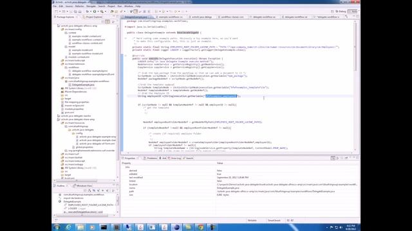
Task: Click Forward navigation arrow in toolbar
Action: coord(183,12)
